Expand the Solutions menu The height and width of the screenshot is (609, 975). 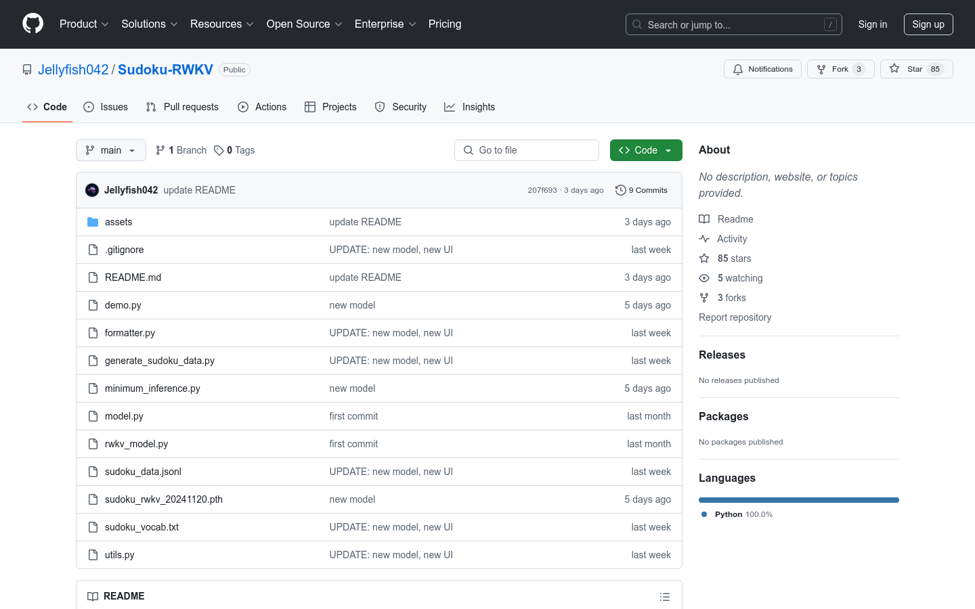pyautogui.click(x=149, y=24)
